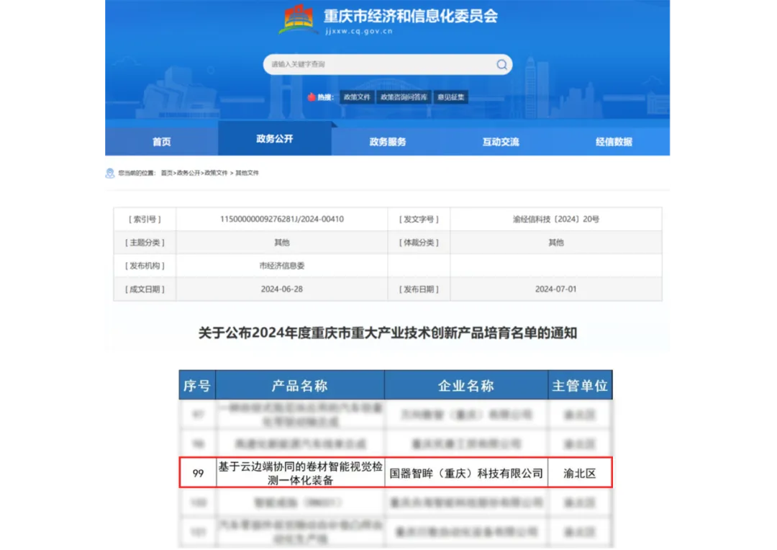Open the 意见征集 hot search tag

point(451,97)
